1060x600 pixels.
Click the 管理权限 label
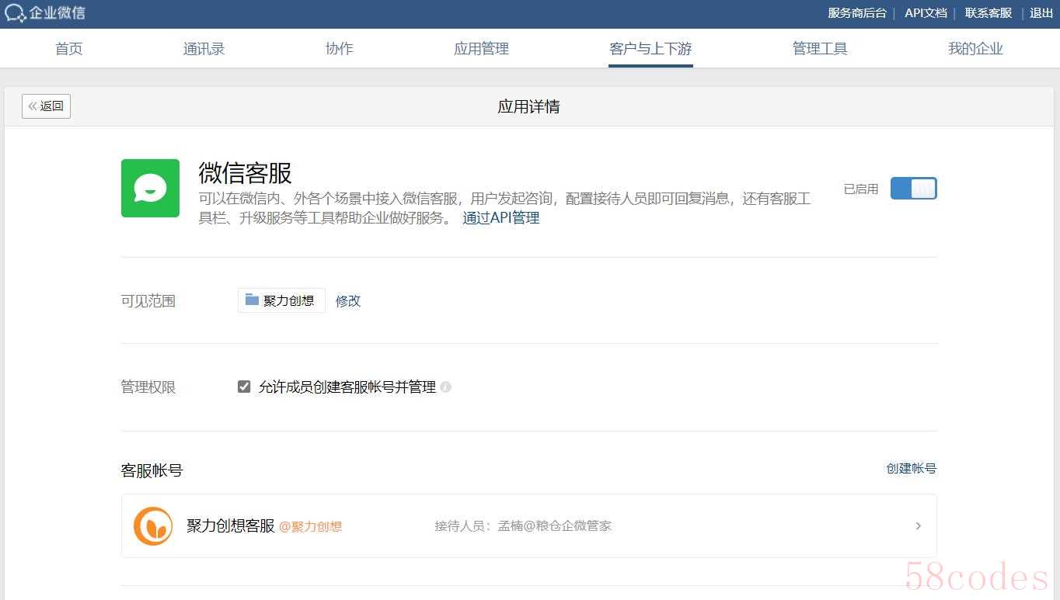point(148,387)
